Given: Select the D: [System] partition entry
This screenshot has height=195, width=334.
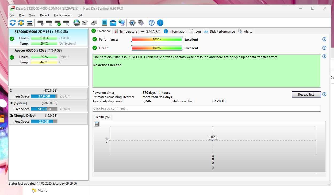Looking at the screenshot, I should 48,106.
